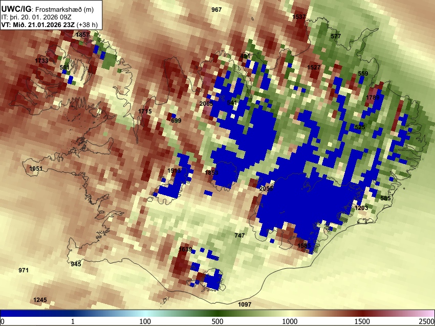Click the map value 1513
The width and height of the screenshot is (435, 326).
point(174,171)
